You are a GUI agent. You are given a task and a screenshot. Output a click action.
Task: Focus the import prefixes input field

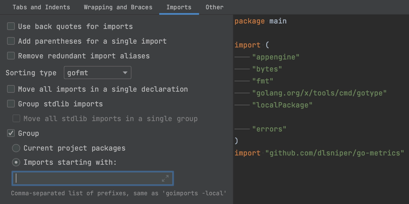[x=93, y=179]
